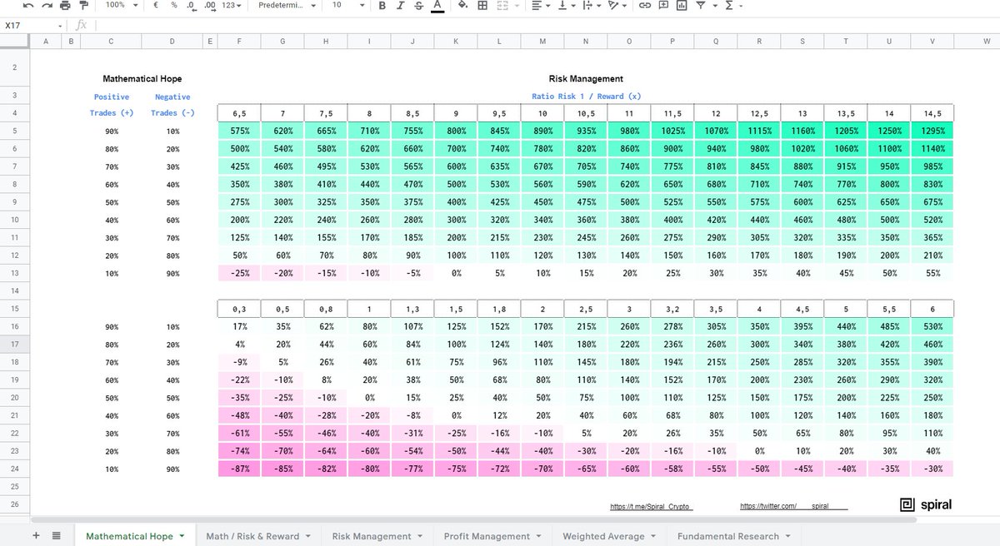The width and height of the screenshot is (1000, 546).
Task: Select the 575% cell
Action: pyautogui.click(x=238, y=131)
